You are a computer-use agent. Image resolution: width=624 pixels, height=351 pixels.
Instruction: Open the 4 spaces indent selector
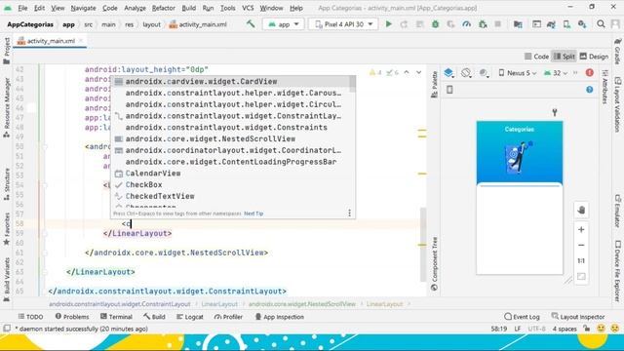coord(565,329)
